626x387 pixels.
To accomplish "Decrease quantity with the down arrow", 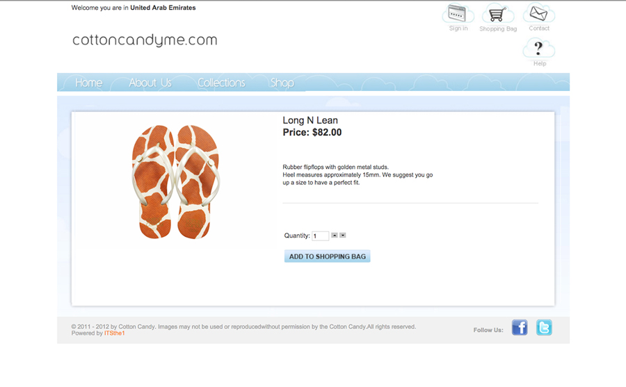I will point(343,236).
